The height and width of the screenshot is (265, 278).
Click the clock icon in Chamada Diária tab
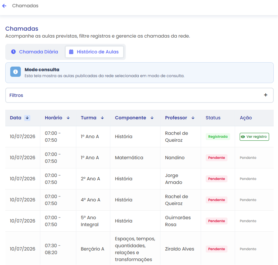click(x=13, y=52)
